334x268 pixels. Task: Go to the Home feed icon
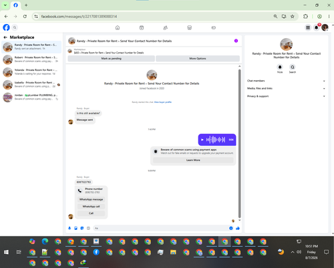pos(118,27)
